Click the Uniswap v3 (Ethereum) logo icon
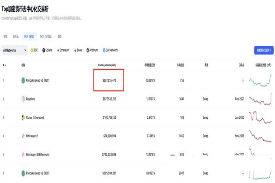This screenshot has height=183, width=275. 23,155
